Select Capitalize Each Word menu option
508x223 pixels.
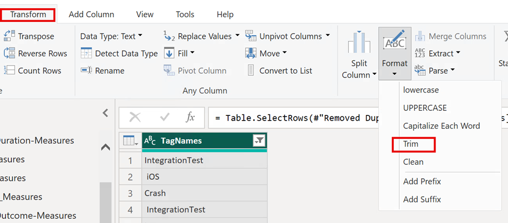click(441, 126)
